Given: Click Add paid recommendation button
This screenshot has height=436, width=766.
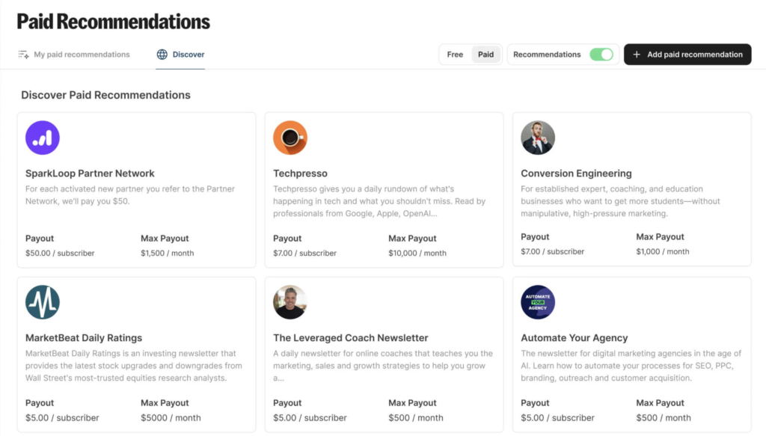Looking at the screenshot, I should (687, 55).
